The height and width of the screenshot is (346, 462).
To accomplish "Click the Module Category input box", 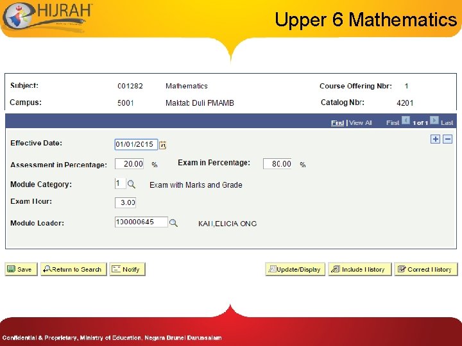I will (120, 184).
